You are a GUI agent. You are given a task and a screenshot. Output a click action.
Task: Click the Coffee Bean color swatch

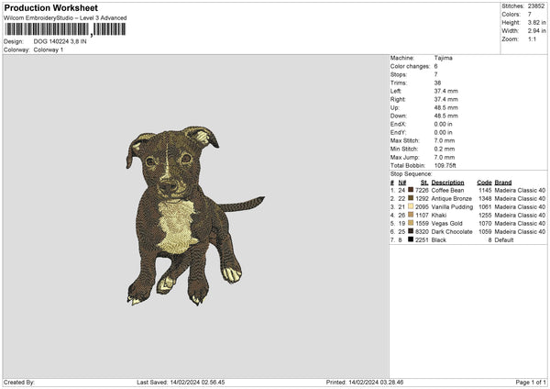pos(412,190)
